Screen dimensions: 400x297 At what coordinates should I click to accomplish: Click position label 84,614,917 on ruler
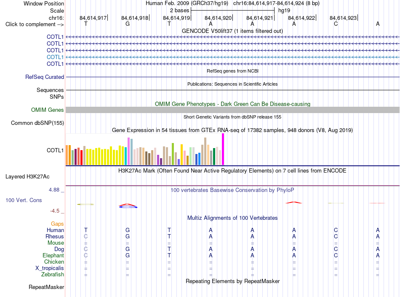(x=93, y=18)
